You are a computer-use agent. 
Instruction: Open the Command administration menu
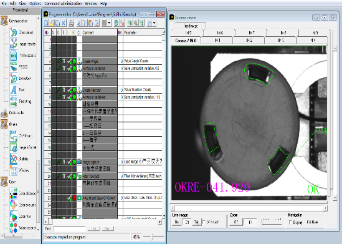click(63, 4)
